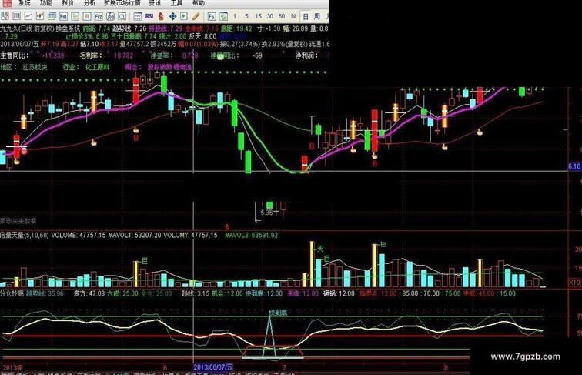The width and height of the screenshot is (582, 375).
Task: Switch to daily 日 period
Action: point(306,16)
